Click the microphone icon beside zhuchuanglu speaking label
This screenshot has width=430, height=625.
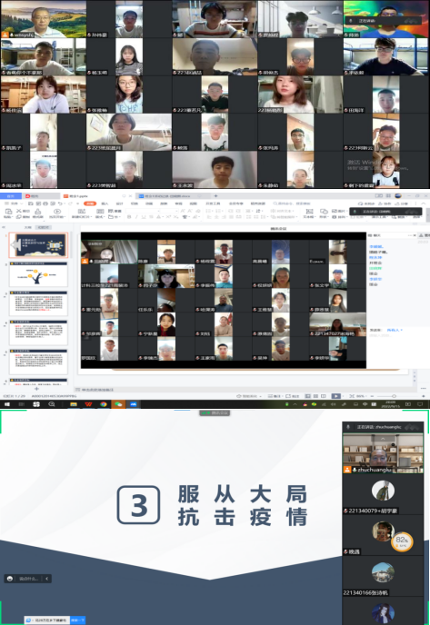(x=348, y=427)
